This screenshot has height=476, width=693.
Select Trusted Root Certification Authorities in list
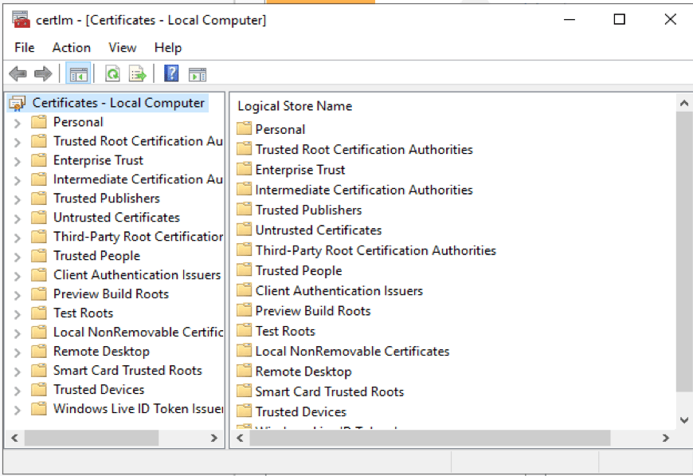[x=363, y=150]
